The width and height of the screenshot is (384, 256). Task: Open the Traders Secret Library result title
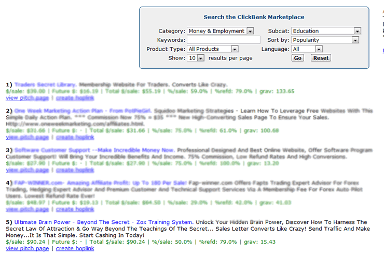[46, 85]
